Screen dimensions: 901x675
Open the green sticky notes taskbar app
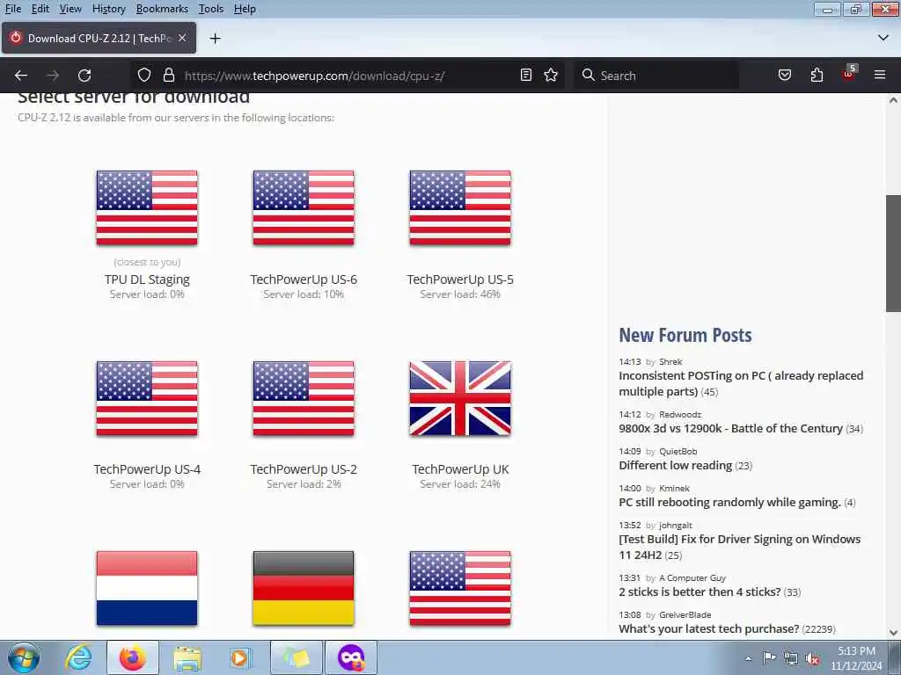click(x=296, y=657)
